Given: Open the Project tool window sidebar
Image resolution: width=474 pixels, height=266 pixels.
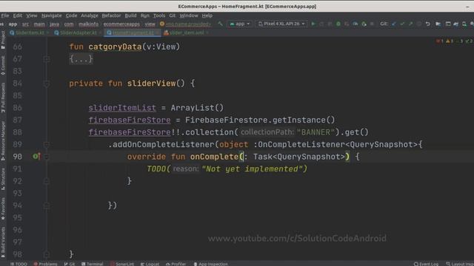Looking at the screenshot, I should pyautogui.click(x=3, y=40).
